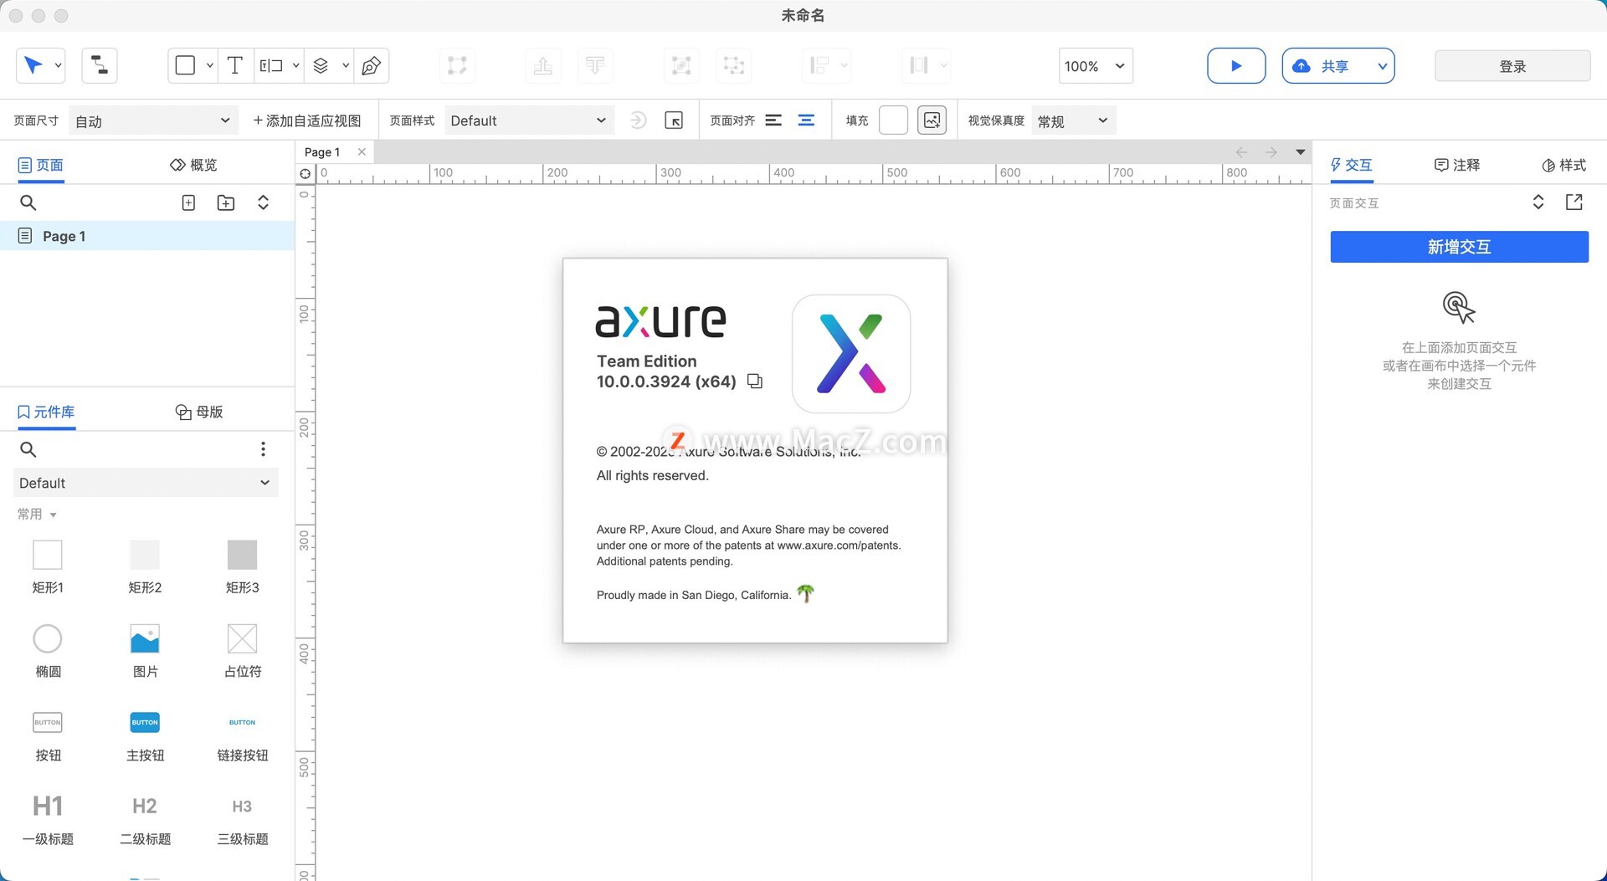Open the 100% zoom dropdown
This screenshot has width=1607, height=881.
pos(1096,66)
